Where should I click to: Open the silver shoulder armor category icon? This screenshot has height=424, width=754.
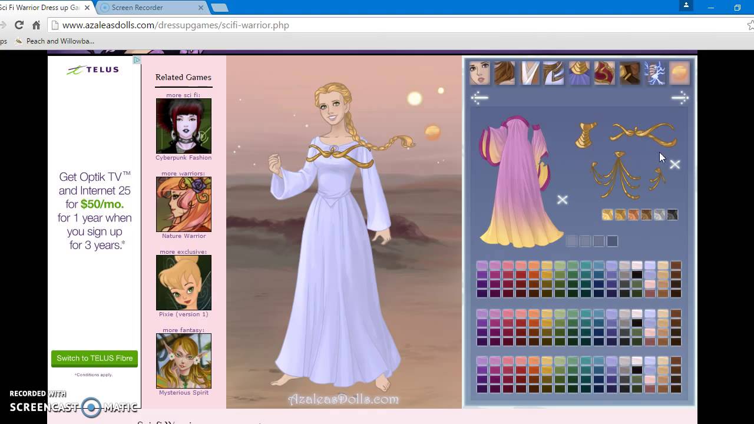click(554, 73)
